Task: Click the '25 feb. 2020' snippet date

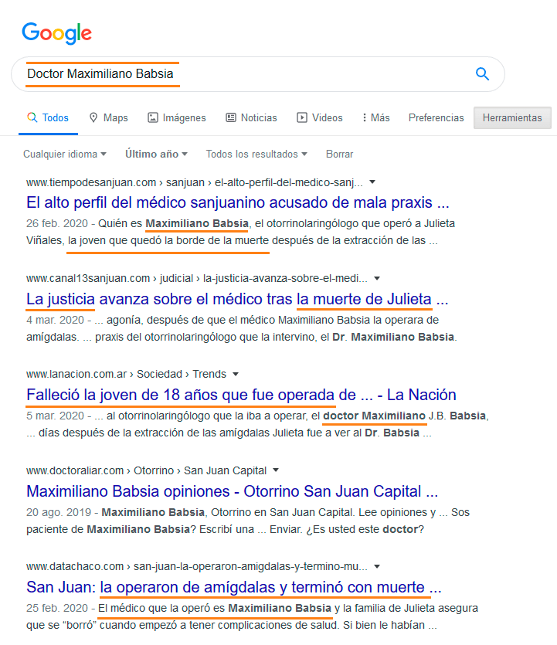Action: [x=57, y=608]
